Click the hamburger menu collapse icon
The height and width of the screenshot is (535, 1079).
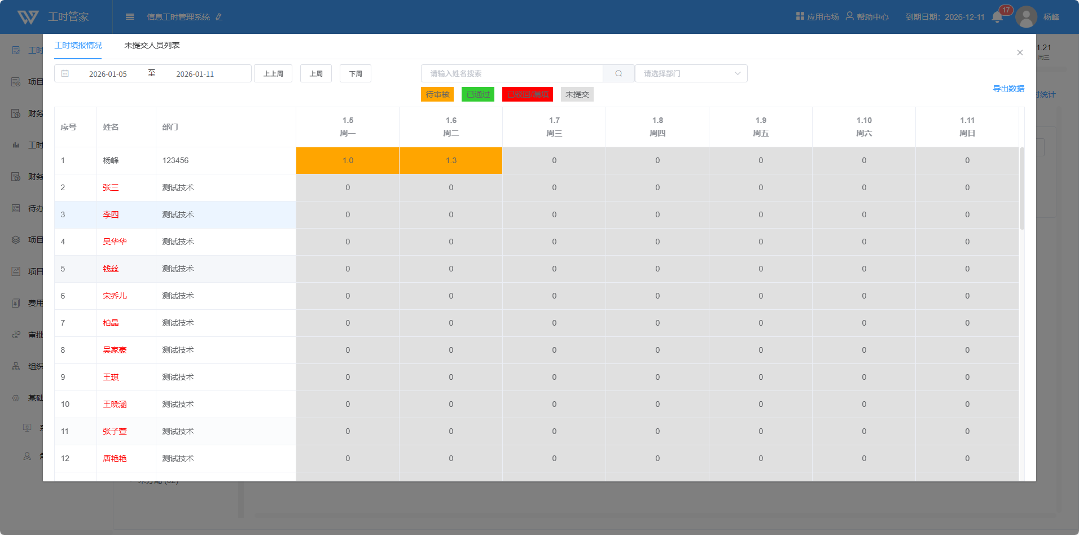[130, 17]
